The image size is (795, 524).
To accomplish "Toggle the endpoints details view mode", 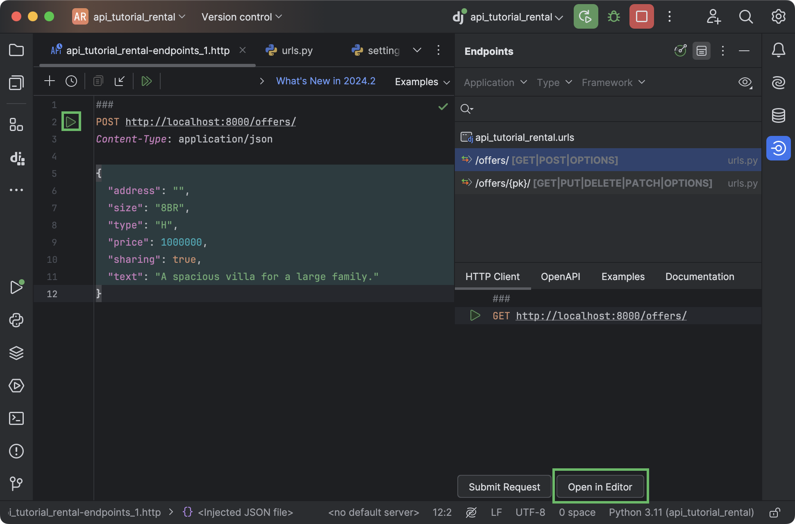I will click(702, 51).
